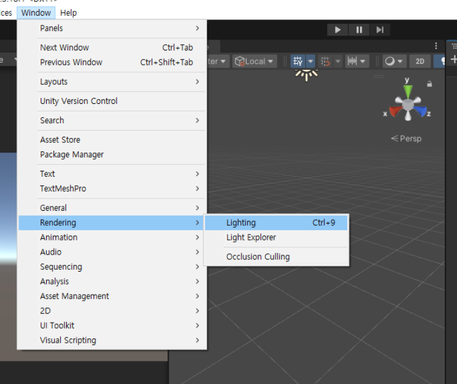Open the Package Manager
The image size is (457, 384).
pos(112,154)
